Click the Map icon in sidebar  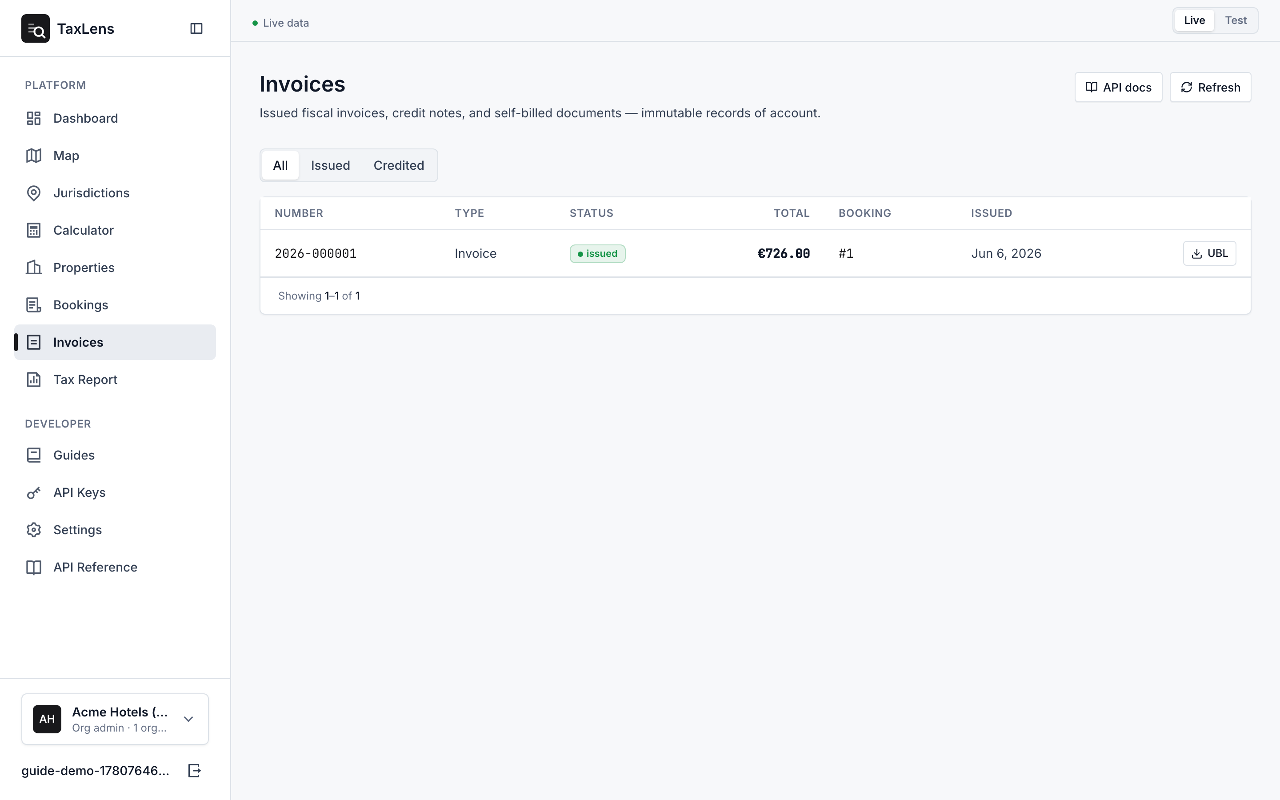click(x=34, y=156)
